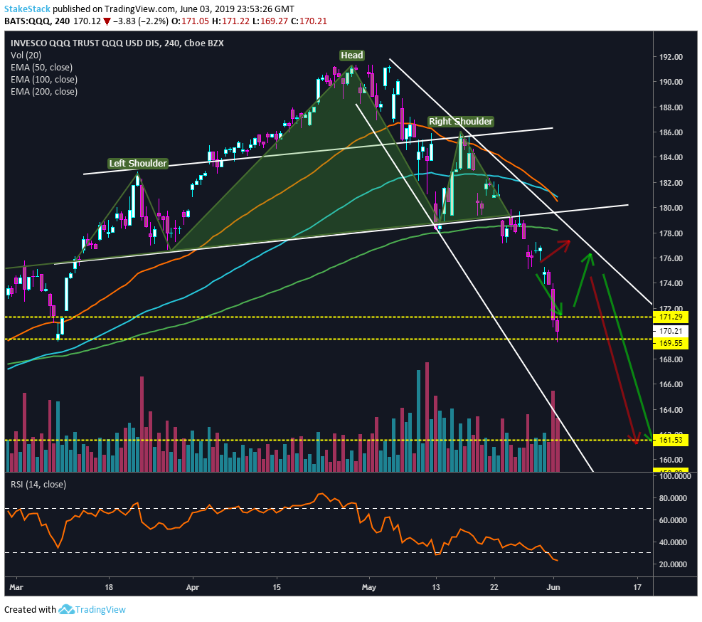Click the EMA (50, close) legend
This screenshot has width=702, height=622.
tap(42, 67)
